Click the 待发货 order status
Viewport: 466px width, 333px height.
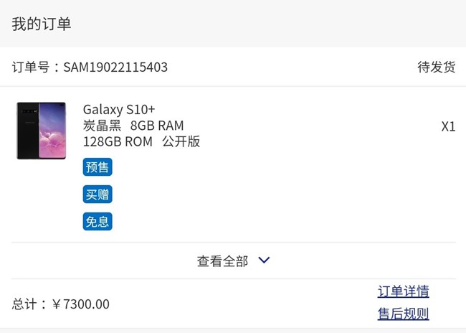pos(436,67)
